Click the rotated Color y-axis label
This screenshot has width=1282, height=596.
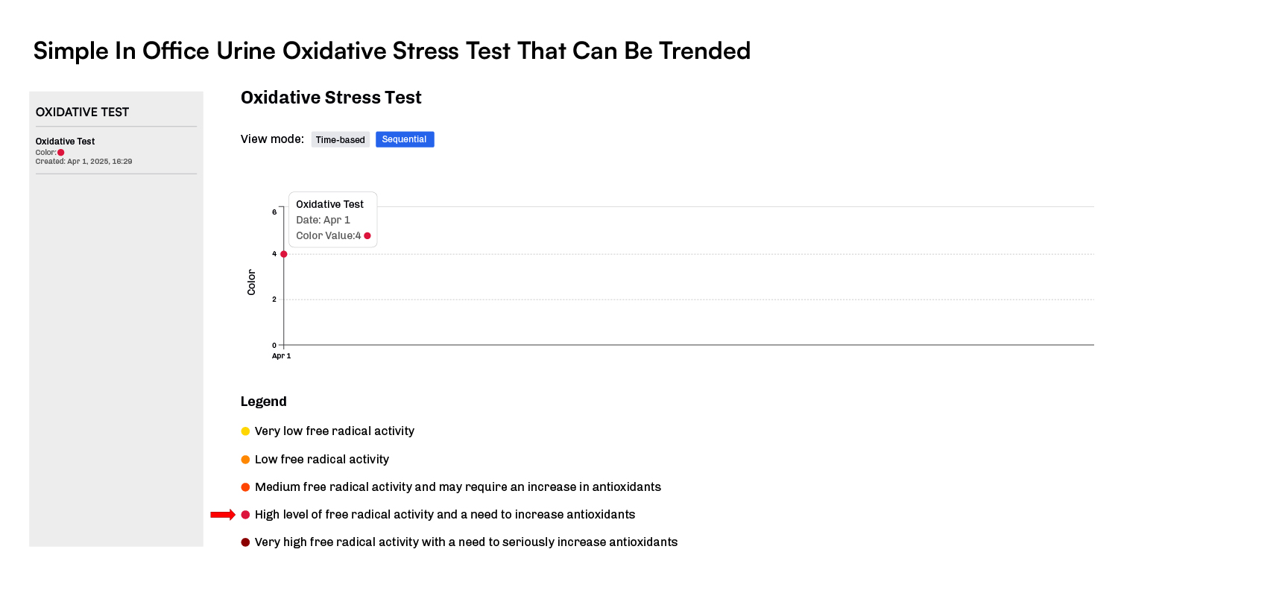tap(251, 282)
